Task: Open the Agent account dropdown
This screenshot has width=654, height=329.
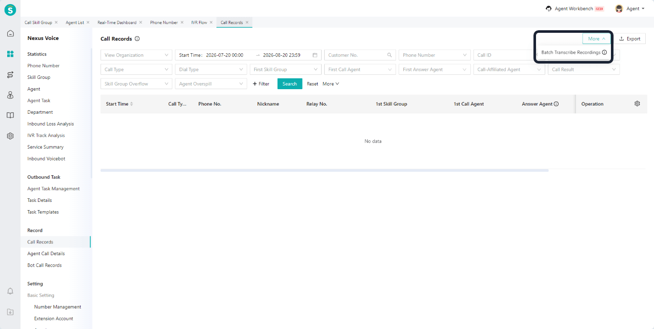Action: pos(630,9)
